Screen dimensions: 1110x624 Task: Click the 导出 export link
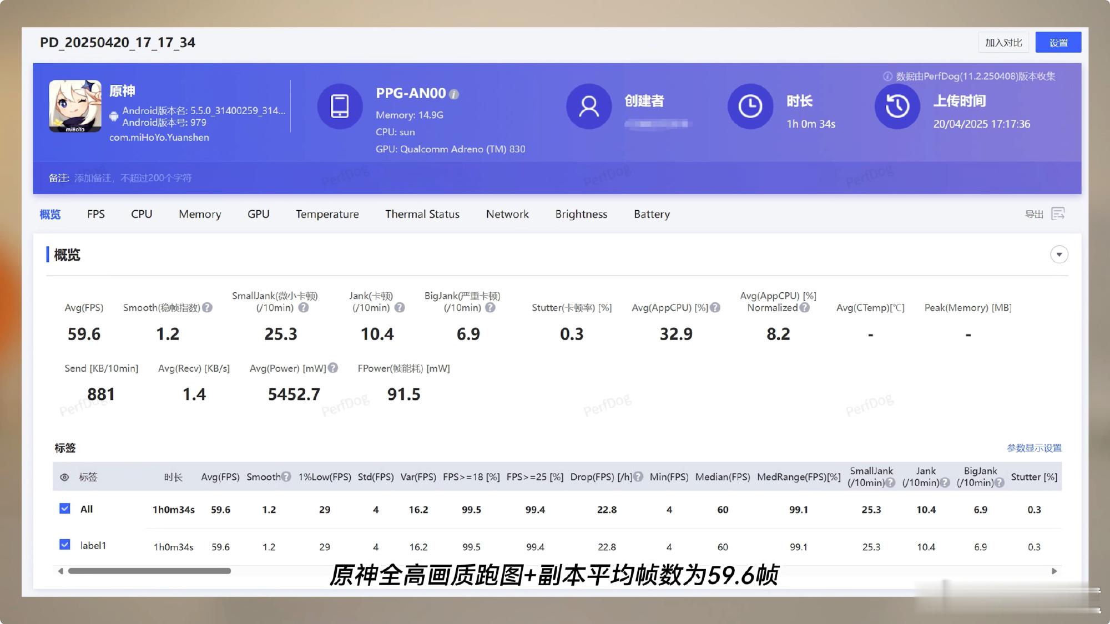[x=1034, y=214]
